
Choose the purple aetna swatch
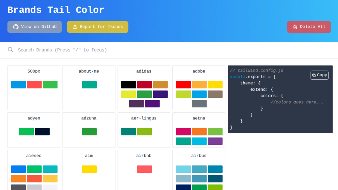pos(215,141)
